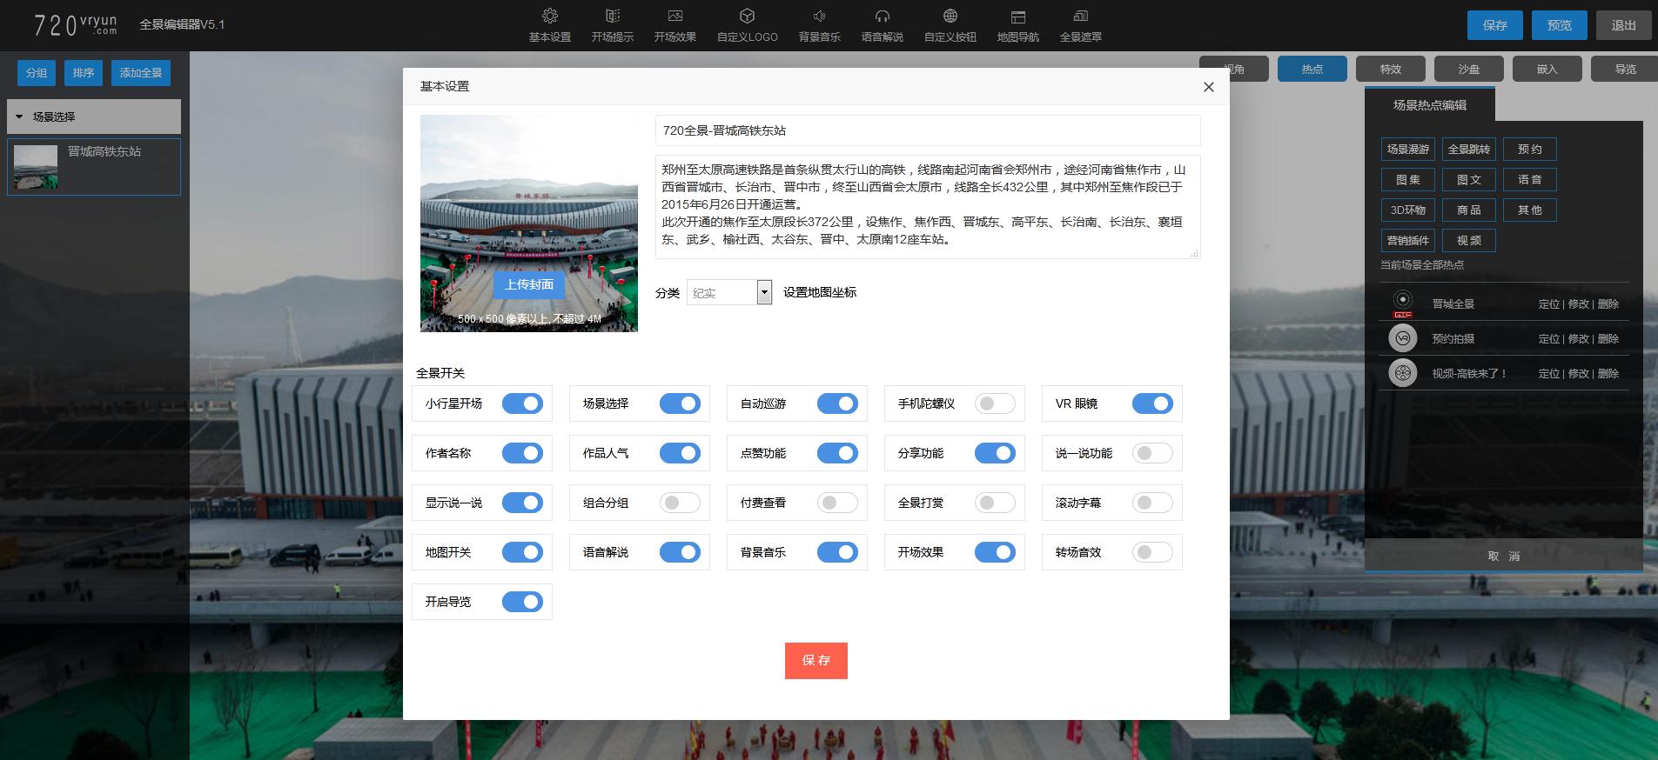Viewport: 1658px width, 760px height.
Task: Open the 地图导航 toolbar icon
Action: (1017, 17)
